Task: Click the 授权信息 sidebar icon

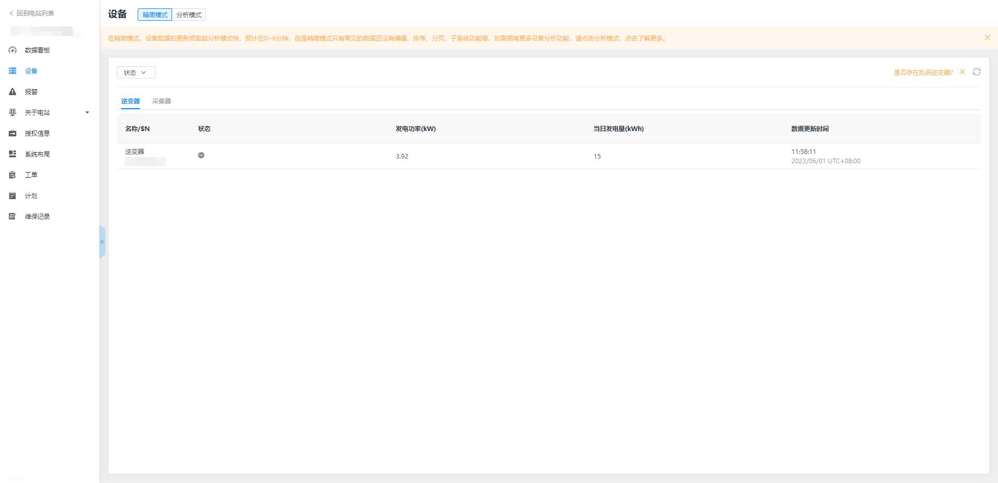Action: 12,134
